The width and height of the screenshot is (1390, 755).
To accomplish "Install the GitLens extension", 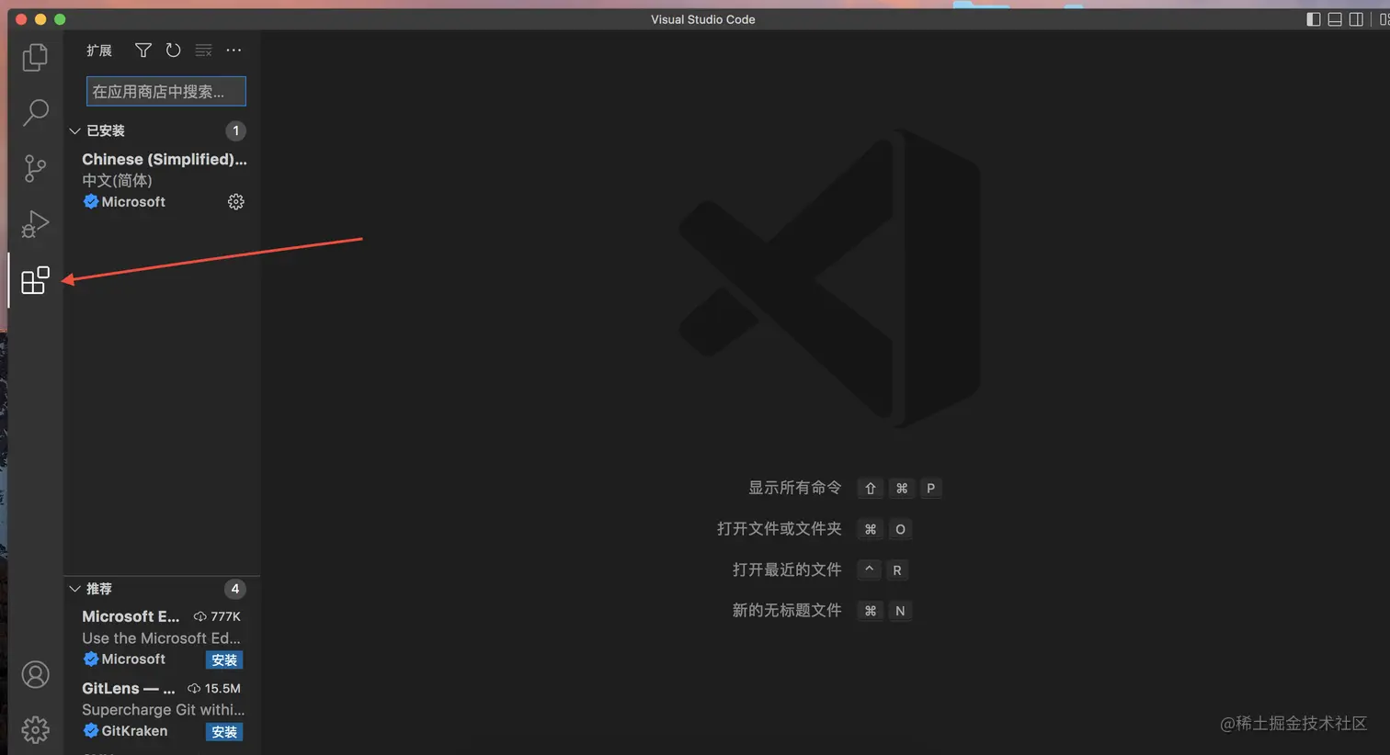I will pyautogui.click(x=223, y=731).
